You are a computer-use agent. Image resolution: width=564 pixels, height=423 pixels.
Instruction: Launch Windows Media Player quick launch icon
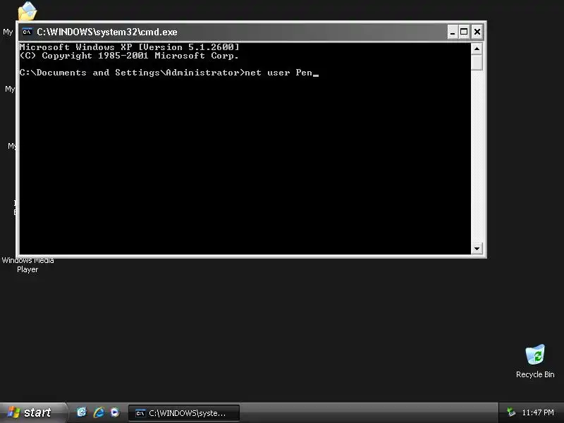115,412
